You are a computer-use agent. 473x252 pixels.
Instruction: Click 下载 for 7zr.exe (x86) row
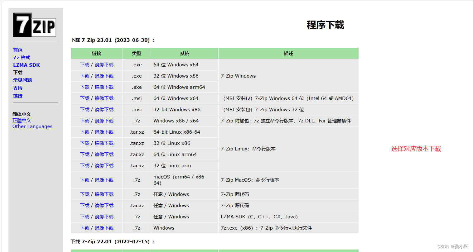84,228
